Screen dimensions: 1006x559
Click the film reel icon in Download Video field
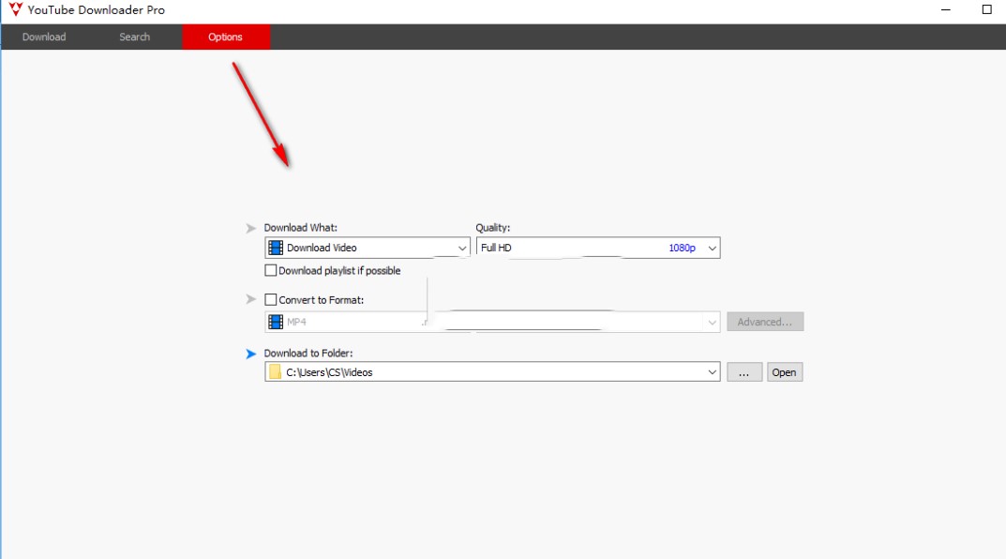[x=274, y=247]
